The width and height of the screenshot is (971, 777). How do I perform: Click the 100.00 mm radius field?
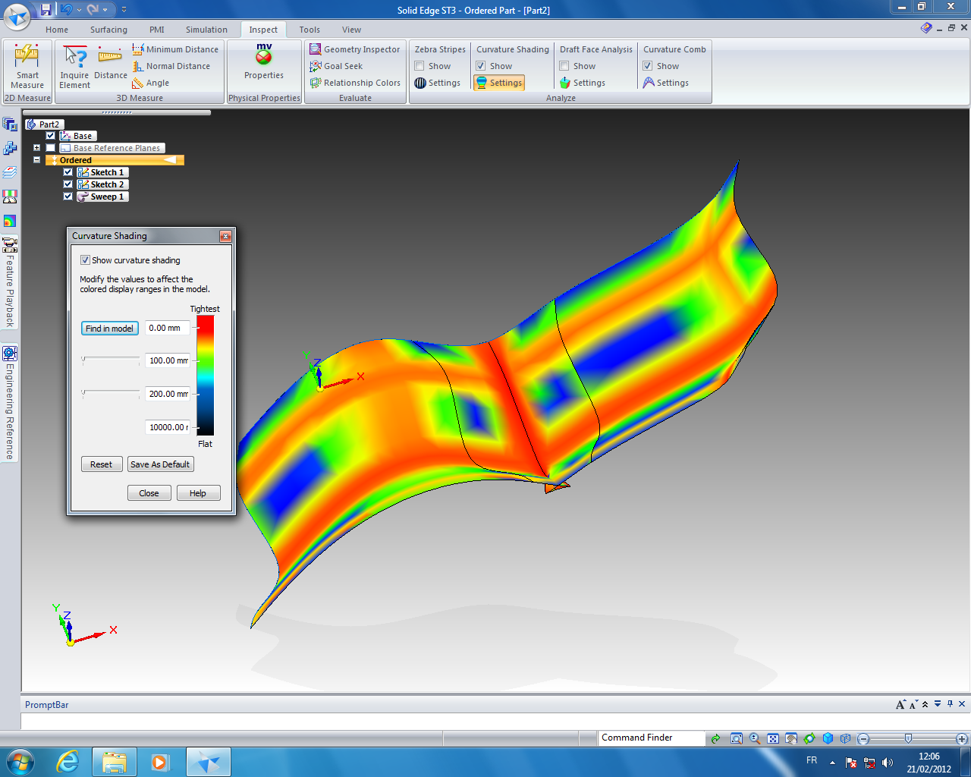pyautogui.click(x=168, y=360)
